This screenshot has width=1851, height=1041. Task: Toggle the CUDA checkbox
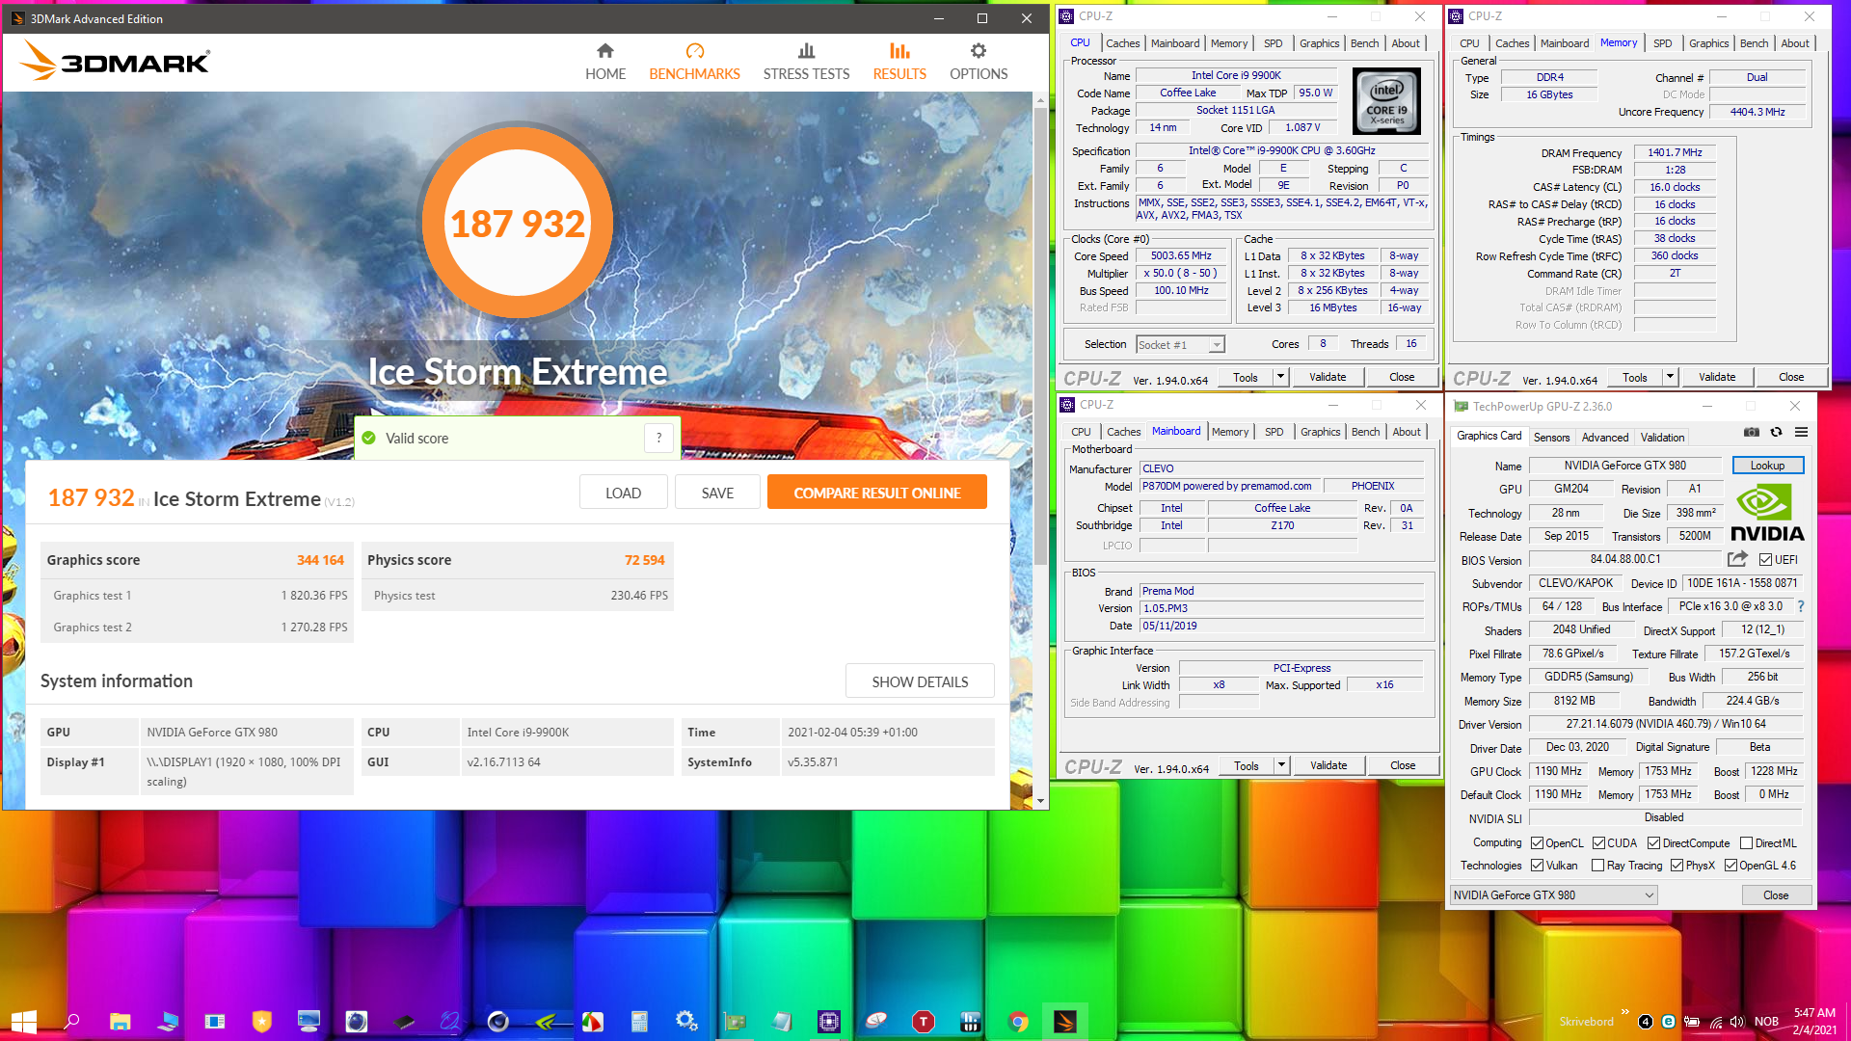(x=1598, y=842)
